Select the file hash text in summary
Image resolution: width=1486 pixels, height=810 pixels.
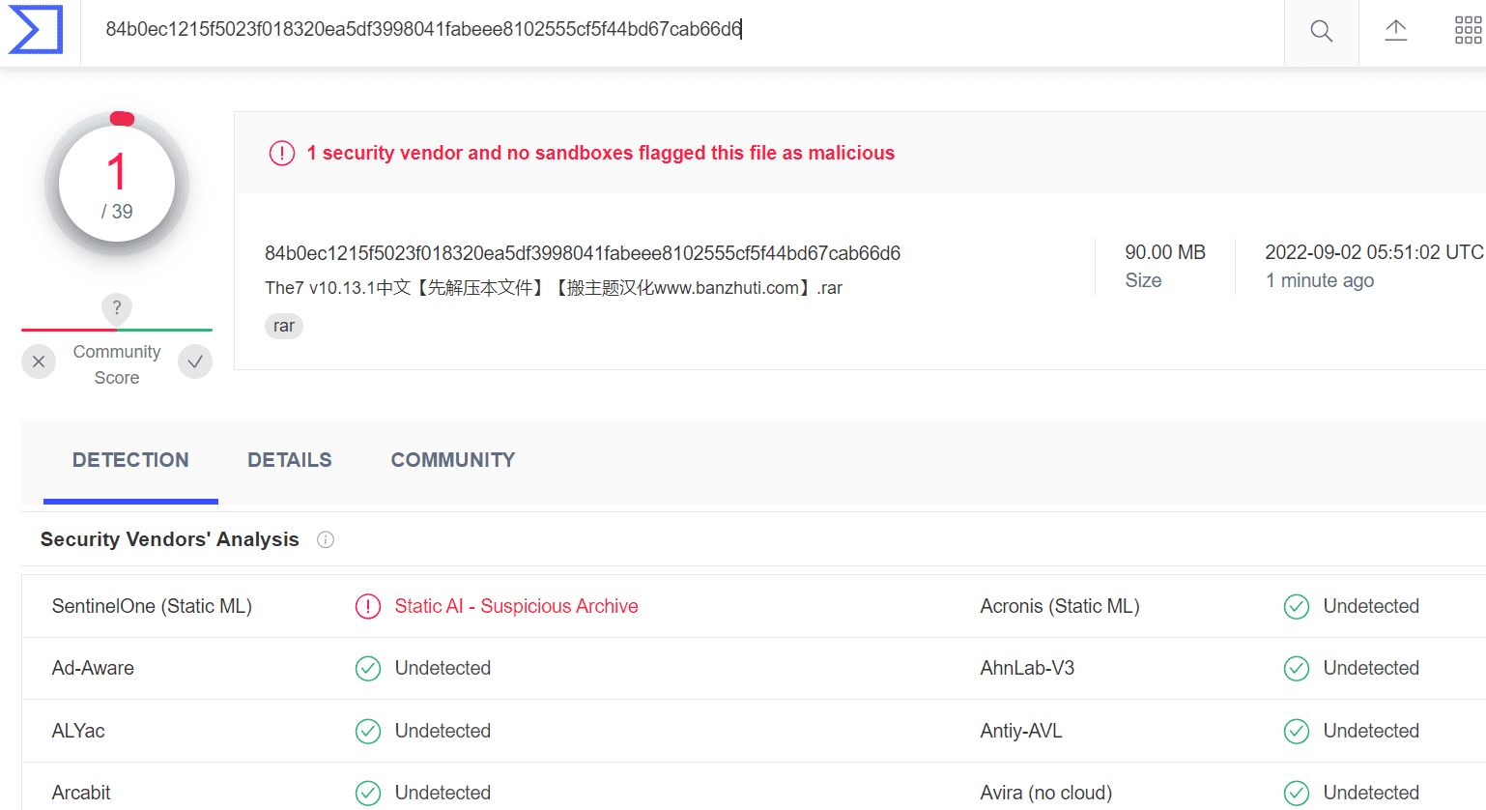coord(583,253)
